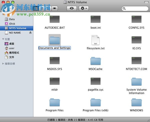Open 應用程式 in the sidebar
This screenshot has width=150, height=122.
(17, 53)
